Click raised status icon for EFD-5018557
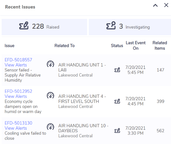 [x=117, y=70]
